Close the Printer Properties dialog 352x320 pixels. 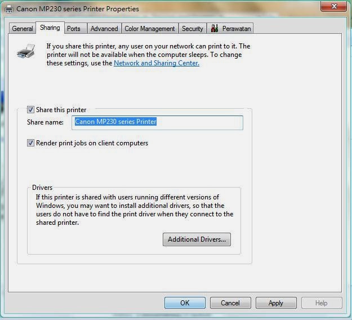(x=333, y=6)
